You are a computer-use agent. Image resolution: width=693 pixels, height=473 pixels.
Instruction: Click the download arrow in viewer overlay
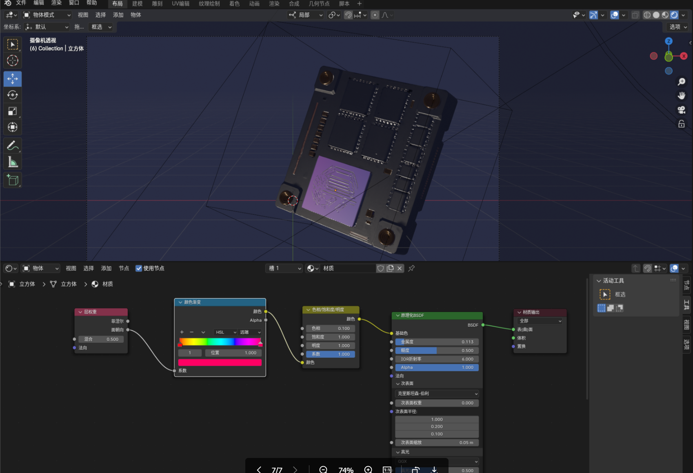434,470
